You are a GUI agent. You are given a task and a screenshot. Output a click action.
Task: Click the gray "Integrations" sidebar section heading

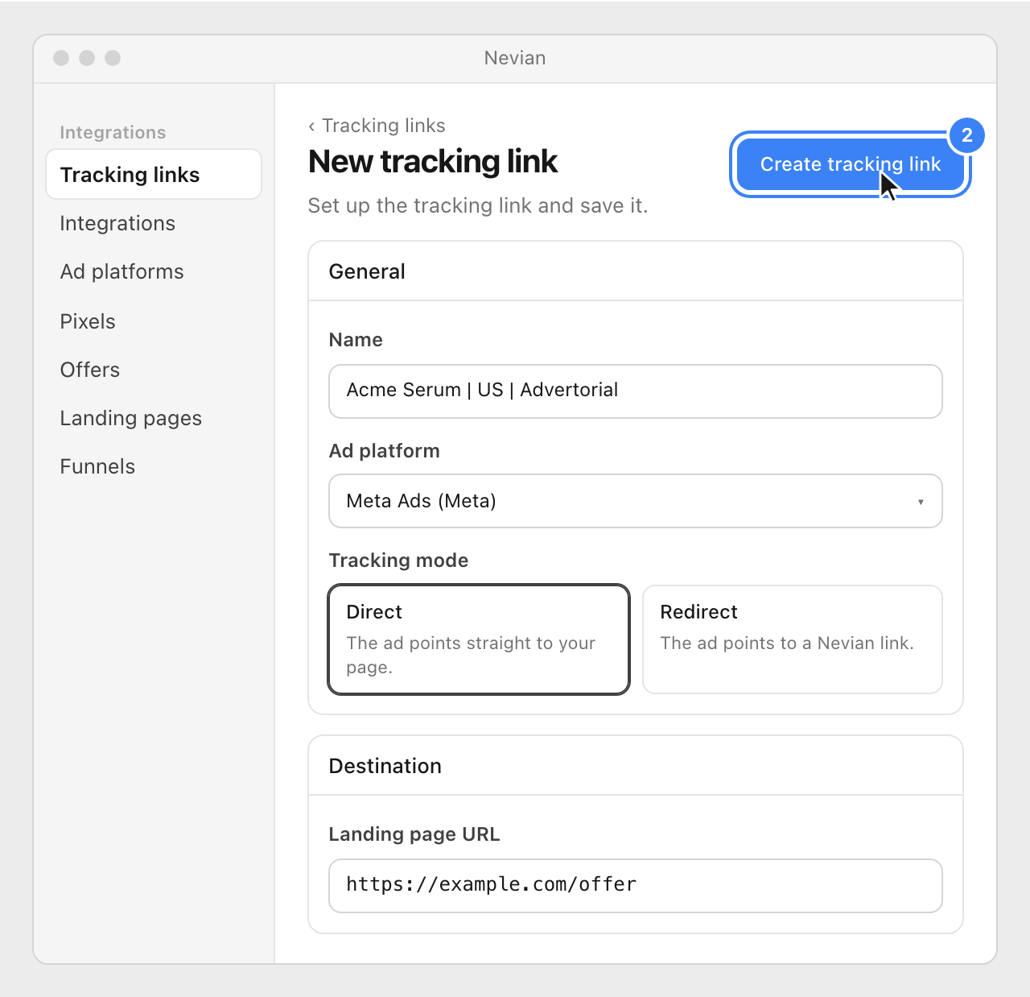(x=113, y=132)
